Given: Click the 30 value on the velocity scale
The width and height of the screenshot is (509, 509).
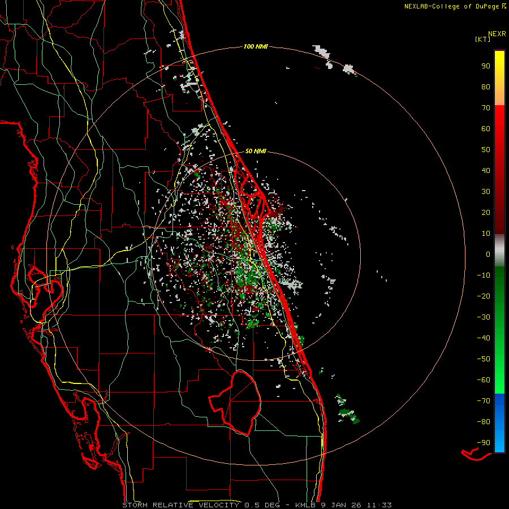Looking at the screenshot, I should point(486,192).
